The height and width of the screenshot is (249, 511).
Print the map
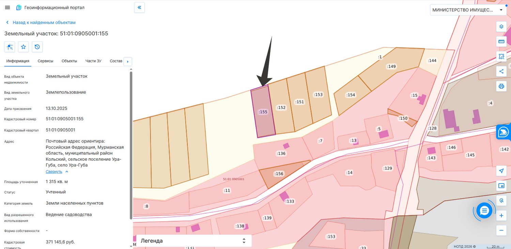pyautogui.click(x=501, y=86)
